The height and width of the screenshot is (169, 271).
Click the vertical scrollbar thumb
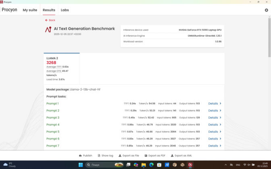pos(269,37)
